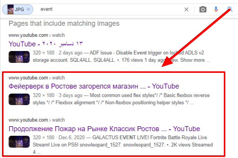Open the 'YouTube - ١٣ دسامبر ٢٠٢٠' result
The width and height of the screenshot is (238, 158).
pos(46,44)
